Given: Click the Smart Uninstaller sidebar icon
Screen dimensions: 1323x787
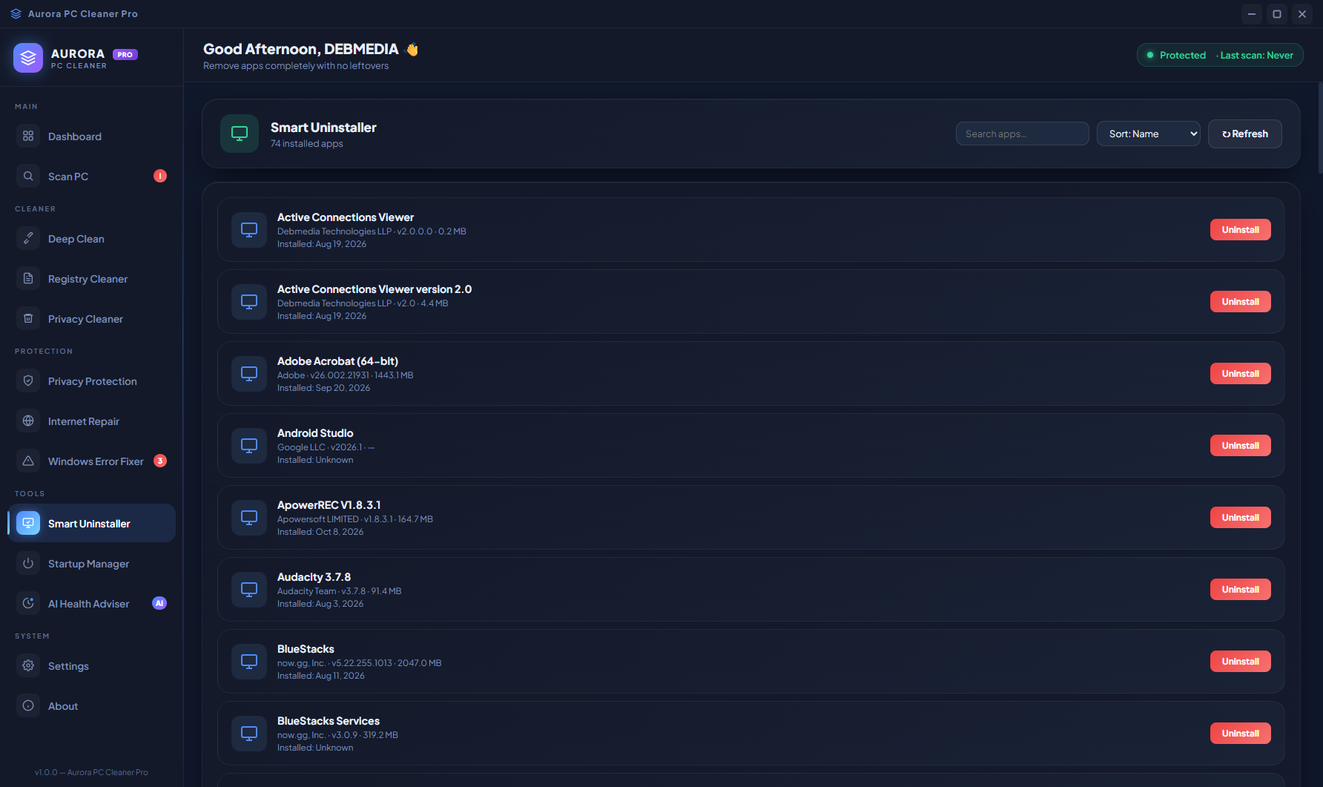Looking at the screenshot, I should coord(28,524).
